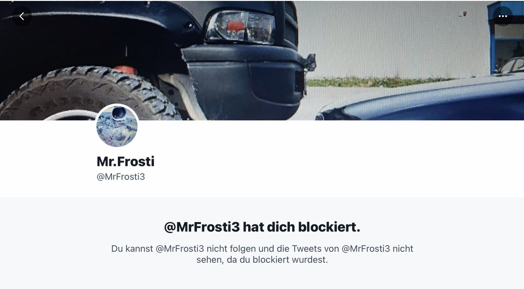
Task: Select the @MrFrosti3 handle below the name
Action: 121,177
